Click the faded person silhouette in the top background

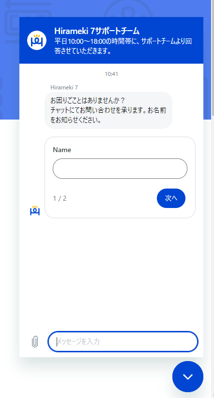click(128, 8)
